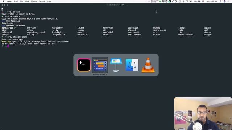232x130 pixels.
Task: Open the volume speaker menu
Action: 191,1
